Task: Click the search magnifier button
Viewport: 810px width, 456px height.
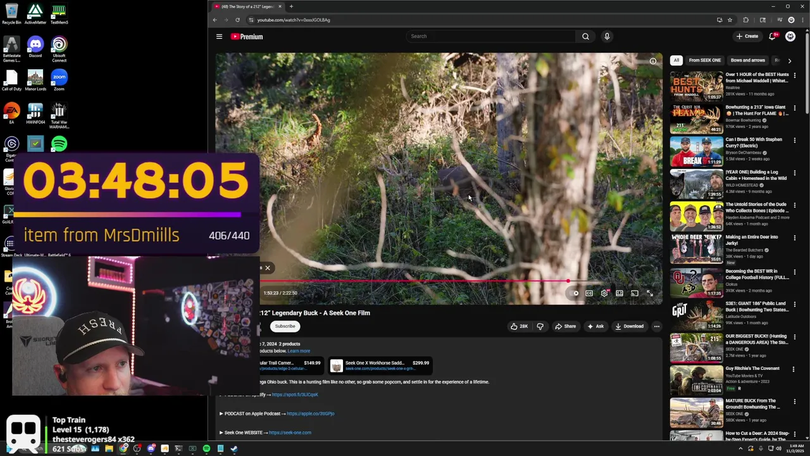Action: pos(585,36)
